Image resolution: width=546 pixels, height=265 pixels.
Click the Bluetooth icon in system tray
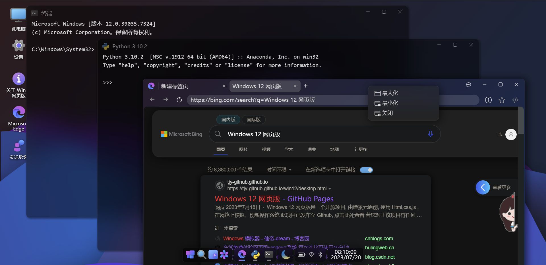pyautogui.click(x=321, y=255)
